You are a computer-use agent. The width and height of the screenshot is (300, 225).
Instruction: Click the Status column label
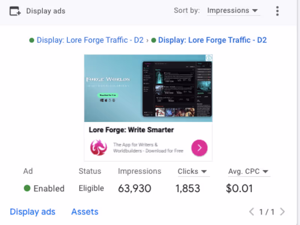(90, 171)
